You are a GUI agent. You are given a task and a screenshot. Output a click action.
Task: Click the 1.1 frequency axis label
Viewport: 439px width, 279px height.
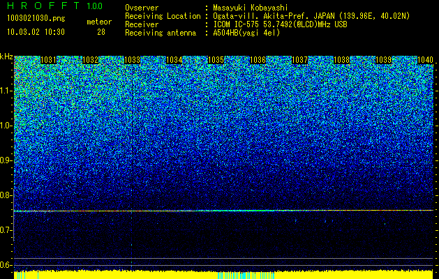[6, 91]
